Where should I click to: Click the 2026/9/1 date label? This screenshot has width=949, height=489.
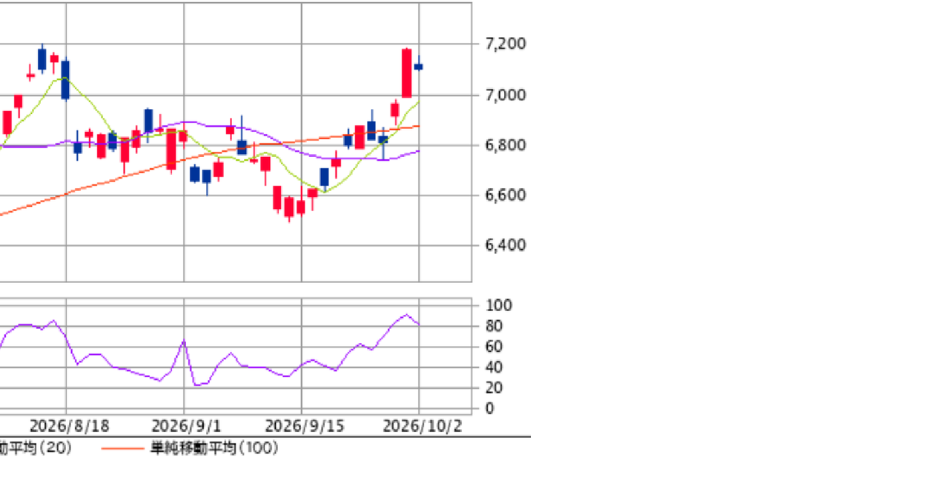pyautogui.click(x=186, y=426)
